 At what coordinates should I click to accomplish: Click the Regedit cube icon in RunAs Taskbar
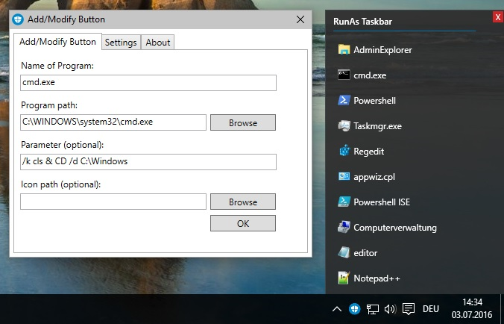pyautogui.click(x=344, y=151)
